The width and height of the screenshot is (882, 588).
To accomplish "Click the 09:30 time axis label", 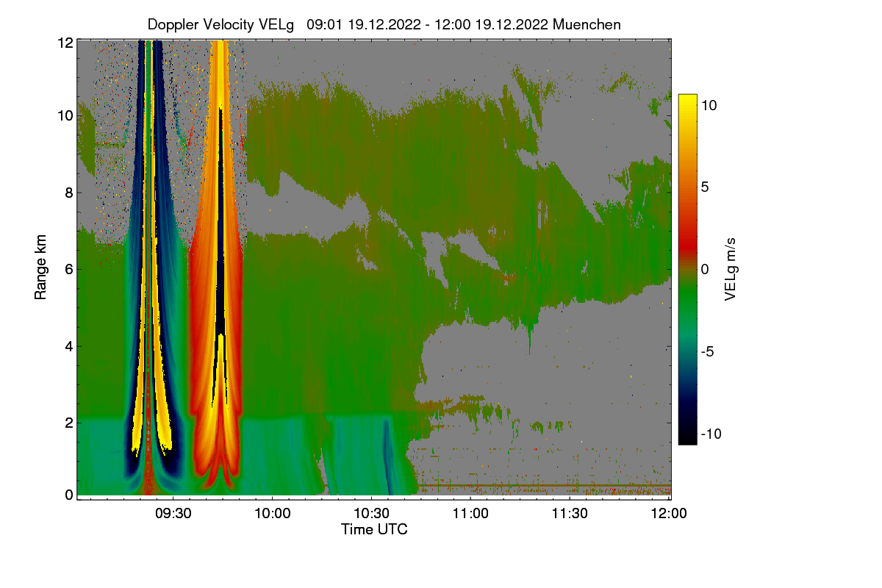I will [x=173, y=514].
